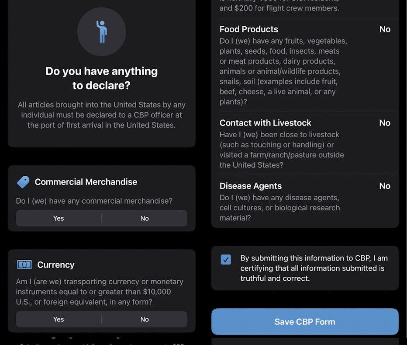Tap the certification statement text
This screenshot has width=407, height=345.
click(x=314, y=268)
